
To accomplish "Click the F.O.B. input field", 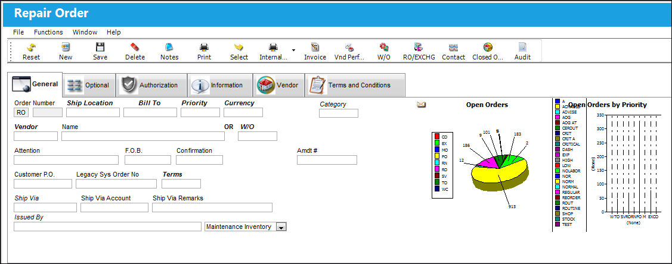I will click(148, 160).
